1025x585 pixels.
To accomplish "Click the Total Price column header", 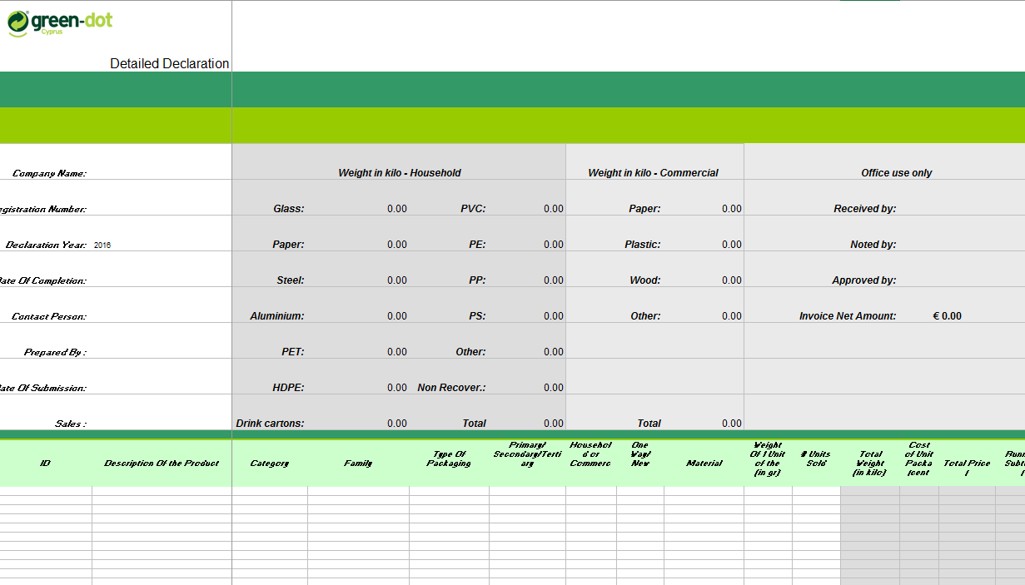I will pyautogui.click(x=967, y=468).
